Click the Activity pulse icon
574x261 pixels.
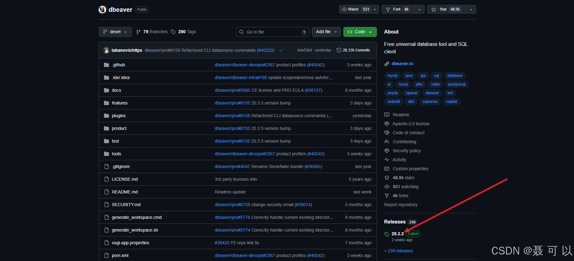(387, 160)
